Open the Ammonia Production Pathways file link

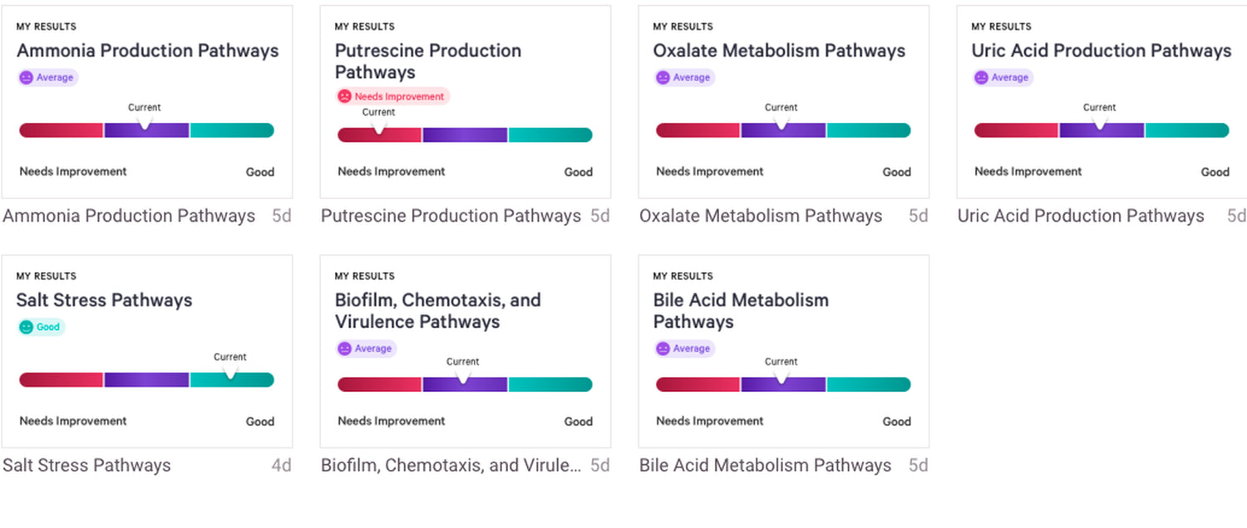(129, 216)
